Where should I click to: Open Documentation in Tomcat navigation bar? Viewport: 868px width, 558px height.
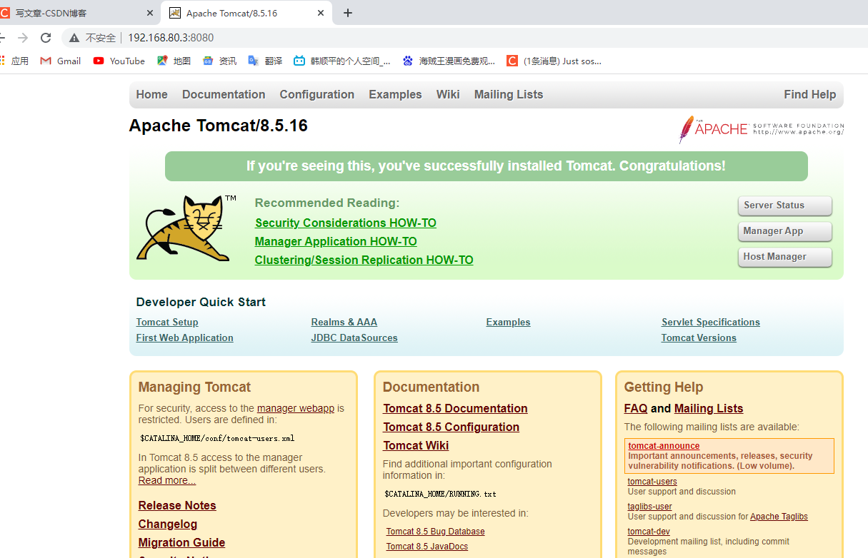(x=224, y=94)
